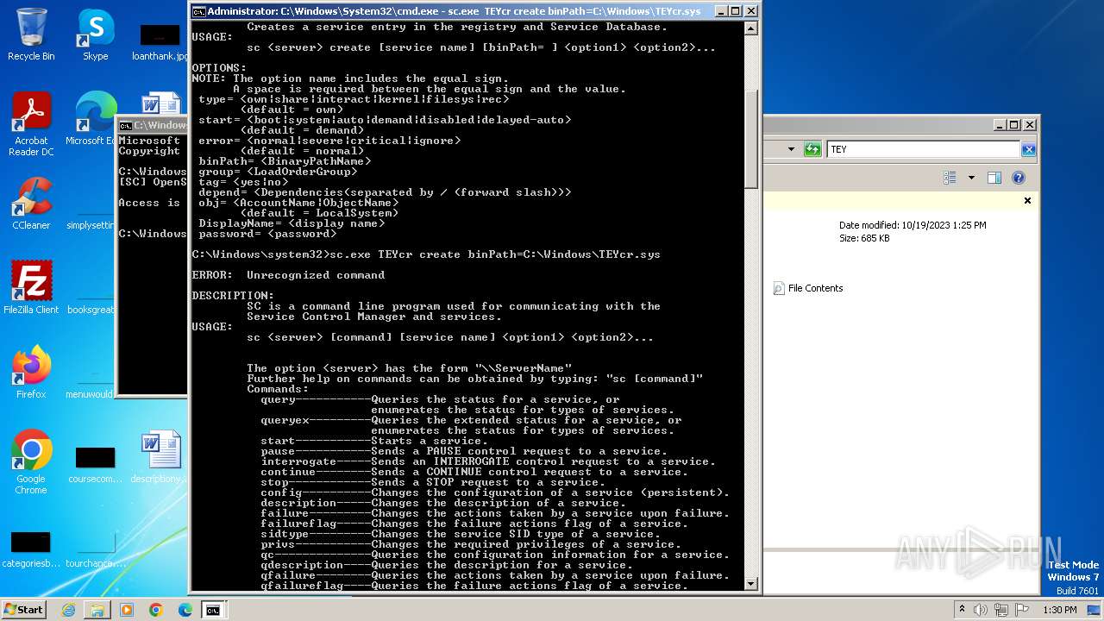The width and height of the screenshot is (1104, 621).
Task: Open Action Center flag icon
Action: [x=1022, y=610]
